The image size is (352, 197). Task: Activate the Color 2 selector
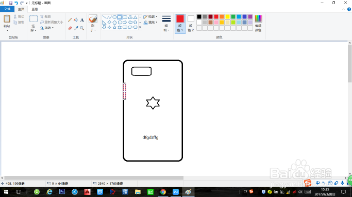tap(191, 24)
